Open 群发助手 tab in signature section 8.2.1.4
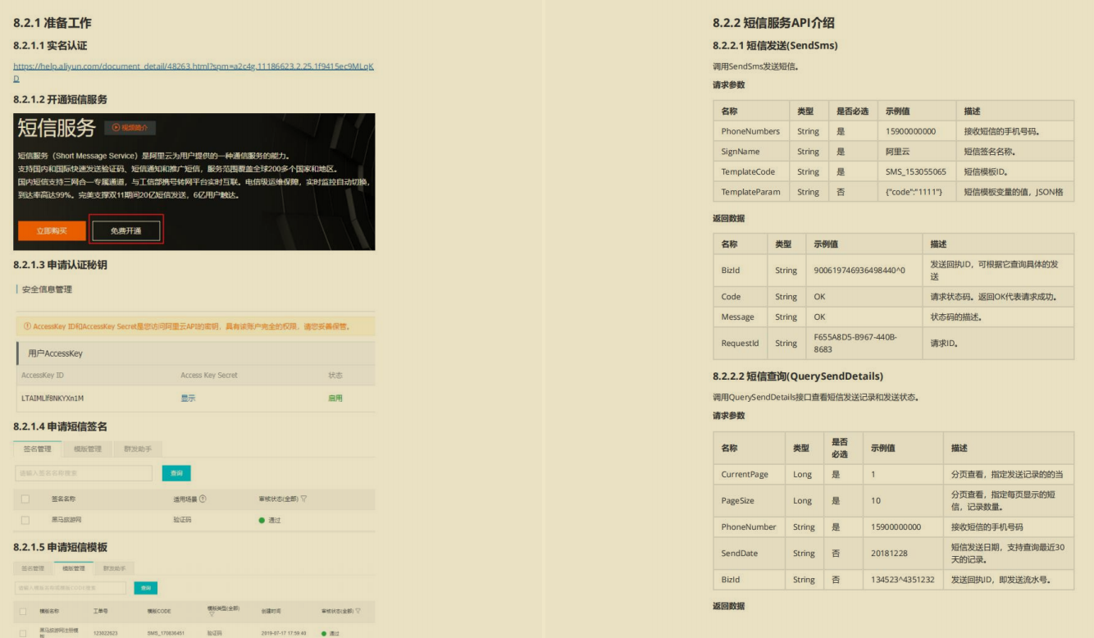Image resolution: width=1094 pixels, height=638 pixels. point(138,449)
